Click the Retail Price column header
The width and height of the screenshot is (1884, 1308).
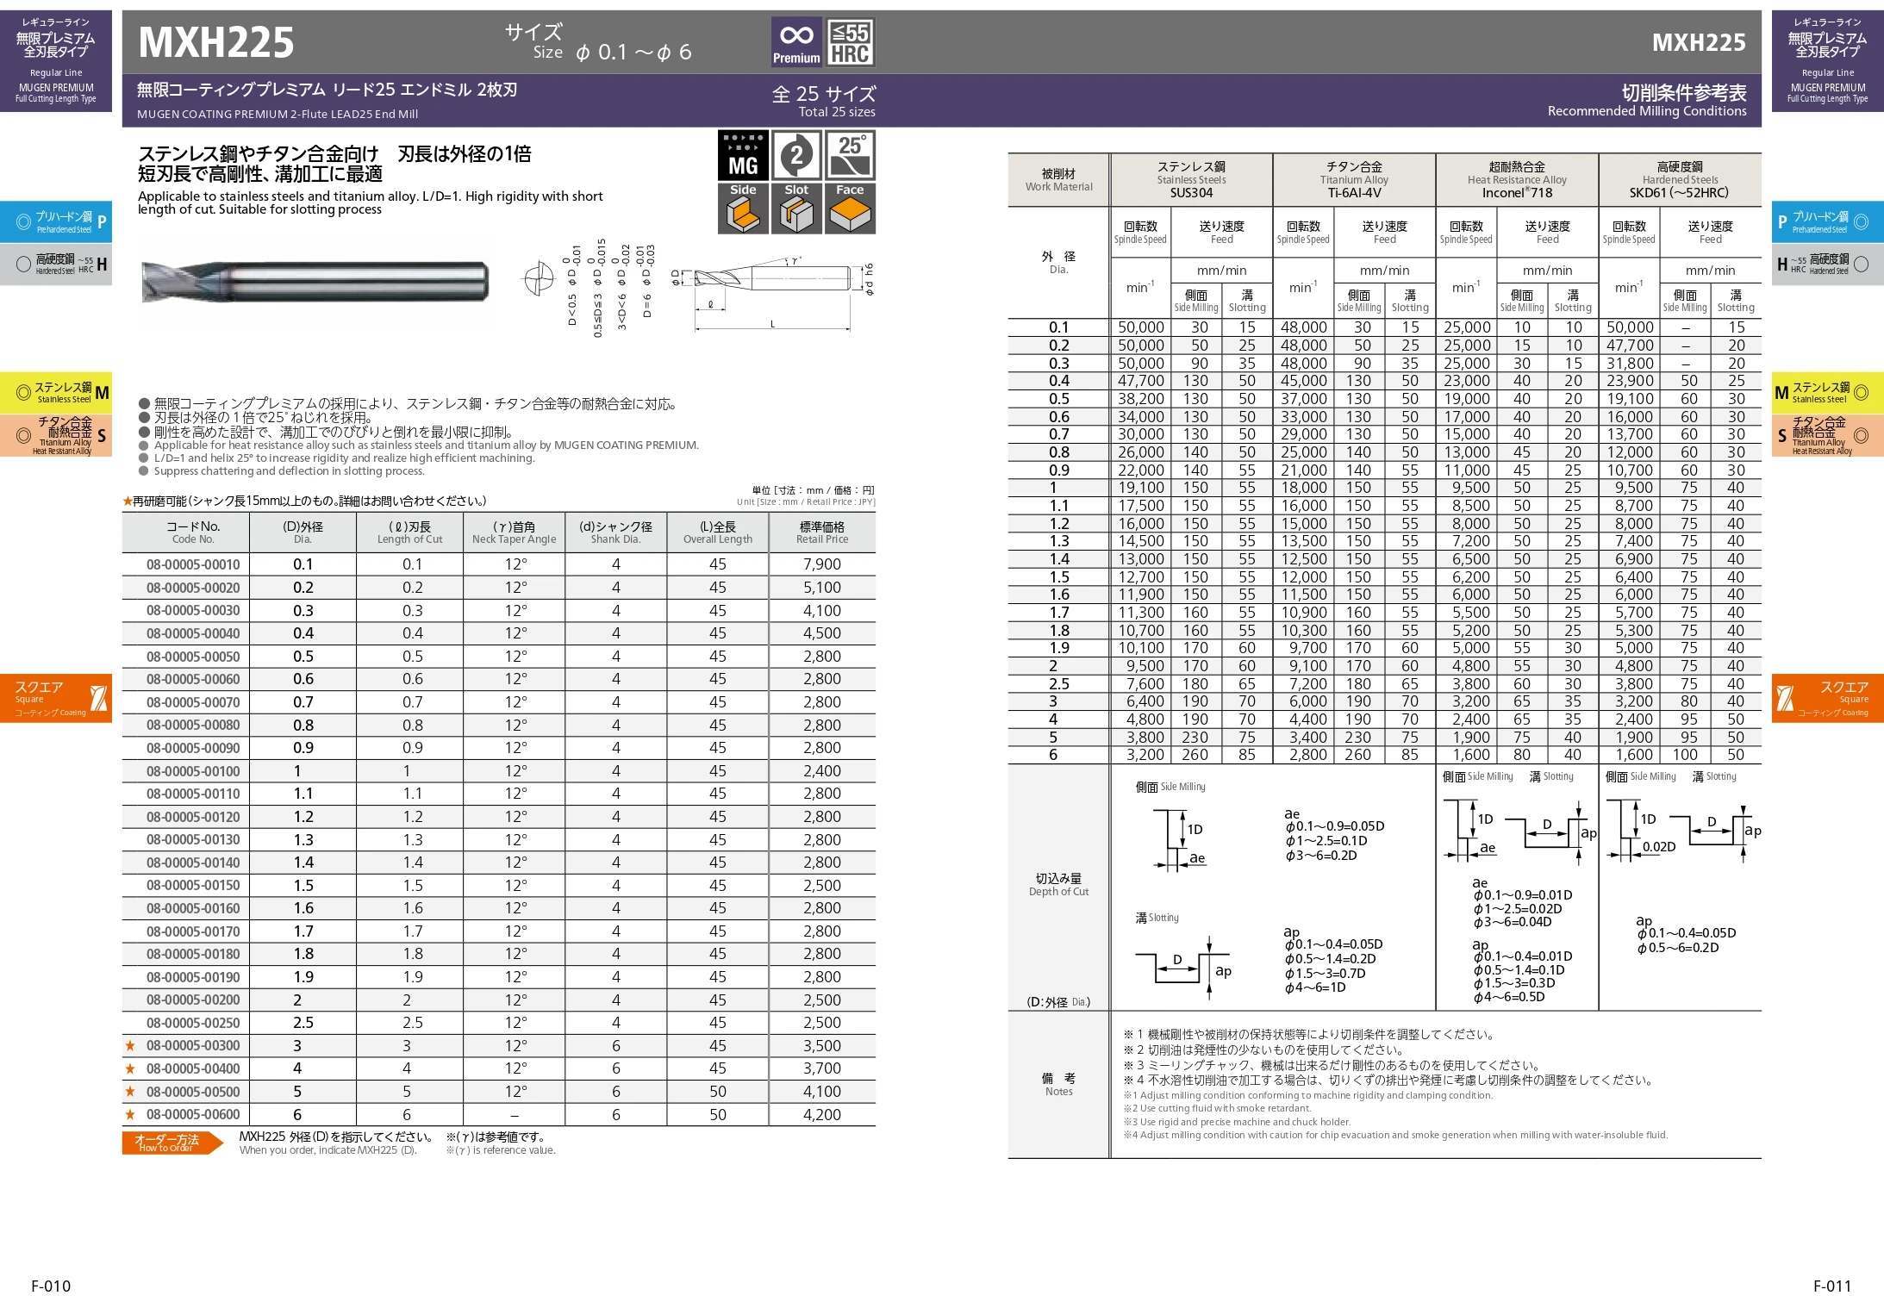point(821,533)
